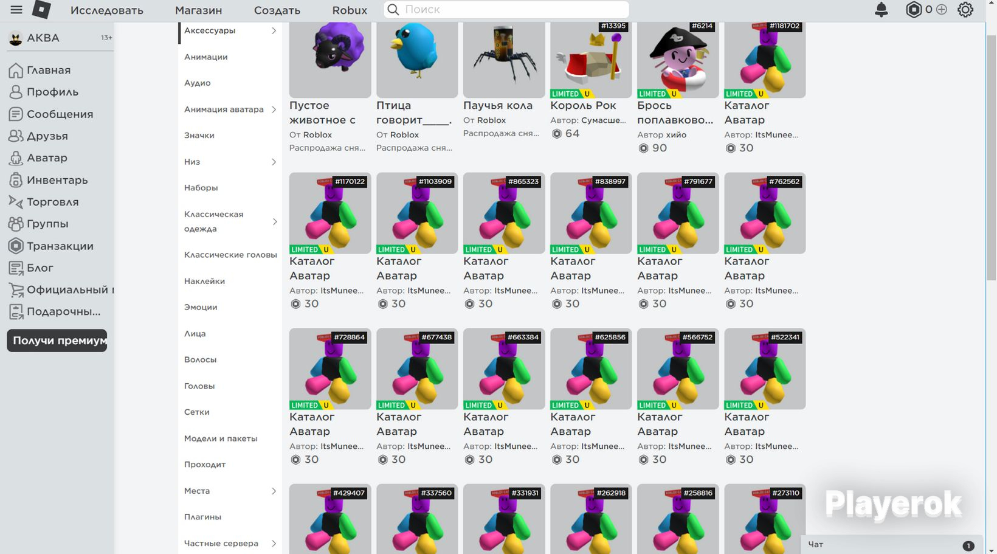Click the Roblox logo icon
Viewport: 997px width, 554px height.
(x=41, y=10)
